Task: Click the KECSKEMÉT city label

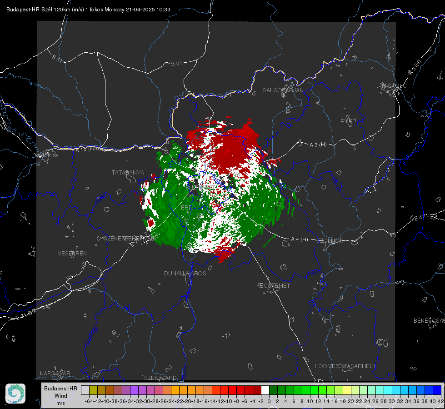Action: [273, 285]
